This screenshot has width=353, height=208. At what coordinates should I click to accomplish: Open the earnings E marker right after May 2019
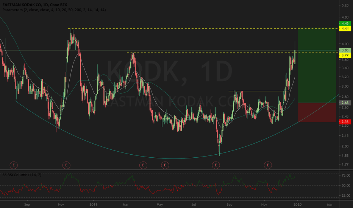pos(165,165)
